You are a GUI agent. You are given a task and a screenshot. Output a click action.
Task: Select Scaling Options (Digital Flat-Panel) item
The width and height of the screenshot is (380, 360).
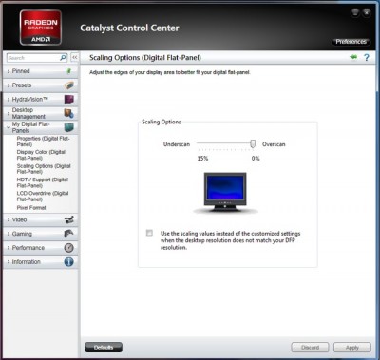44,169
